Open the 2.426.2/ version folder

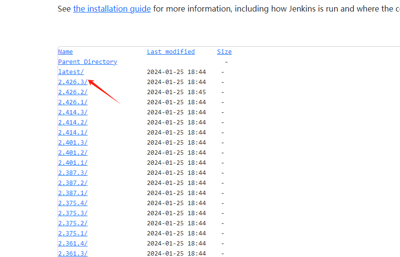73,92
